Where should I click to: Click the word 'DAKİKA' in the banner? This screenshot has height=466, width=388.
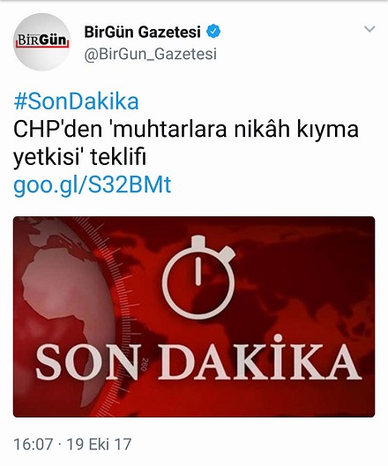coord(260,357)
